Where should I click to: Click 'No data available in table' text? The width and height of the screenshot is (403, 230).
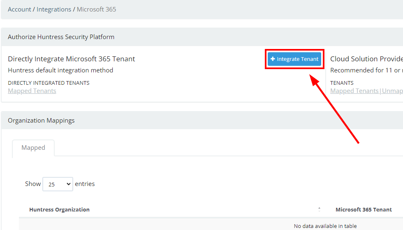coord(325,226)
